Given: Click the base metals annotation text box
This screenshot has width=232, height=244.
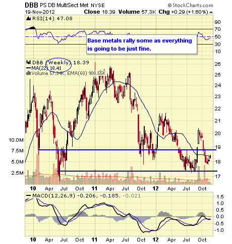Looking at the screenshot, I should coord(142,45).
